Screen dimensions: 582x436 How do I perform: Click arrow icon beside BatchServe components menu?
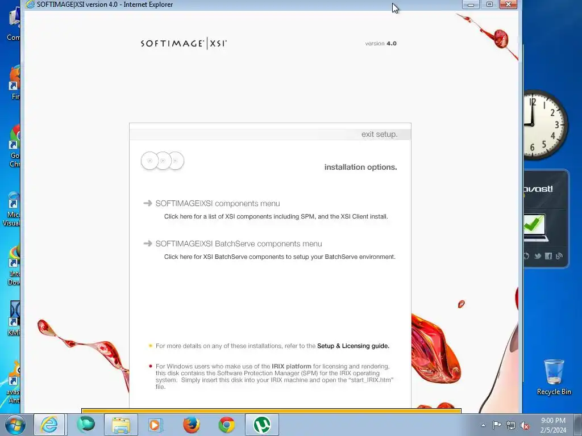point(148,244)
